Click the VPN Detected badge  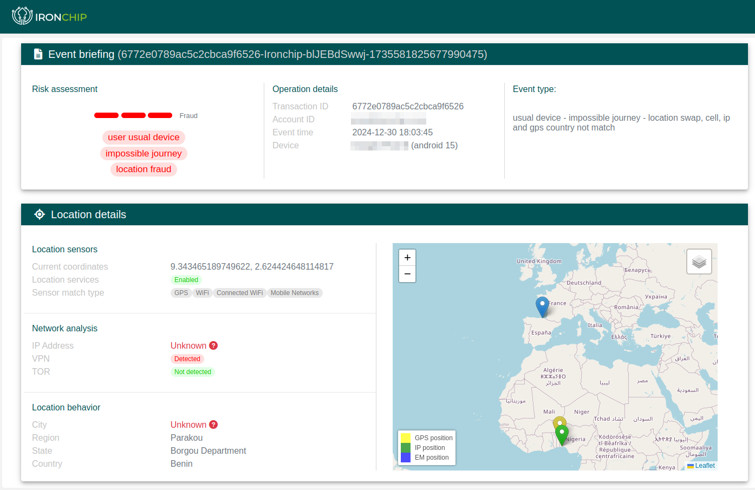tap(187, 359)
